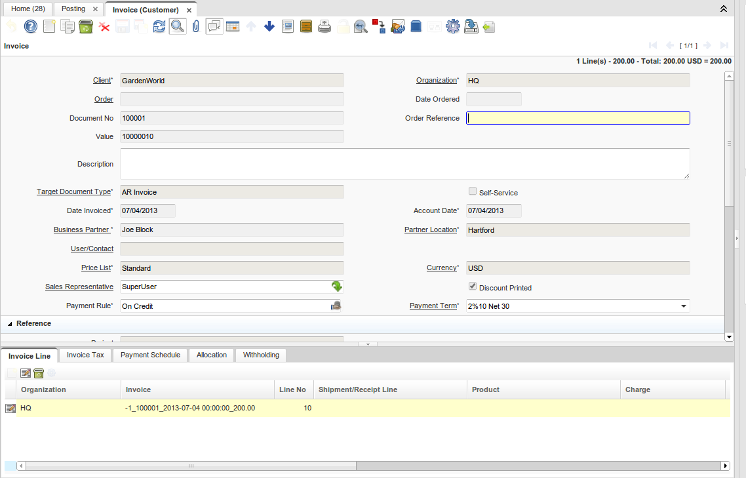
Task: Toggle the Discount Printed checkbox
Action: coord(473,287)
